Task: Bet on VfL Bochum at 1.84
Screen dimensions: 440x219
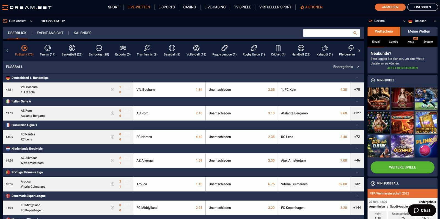Action: tap(169, 90)
